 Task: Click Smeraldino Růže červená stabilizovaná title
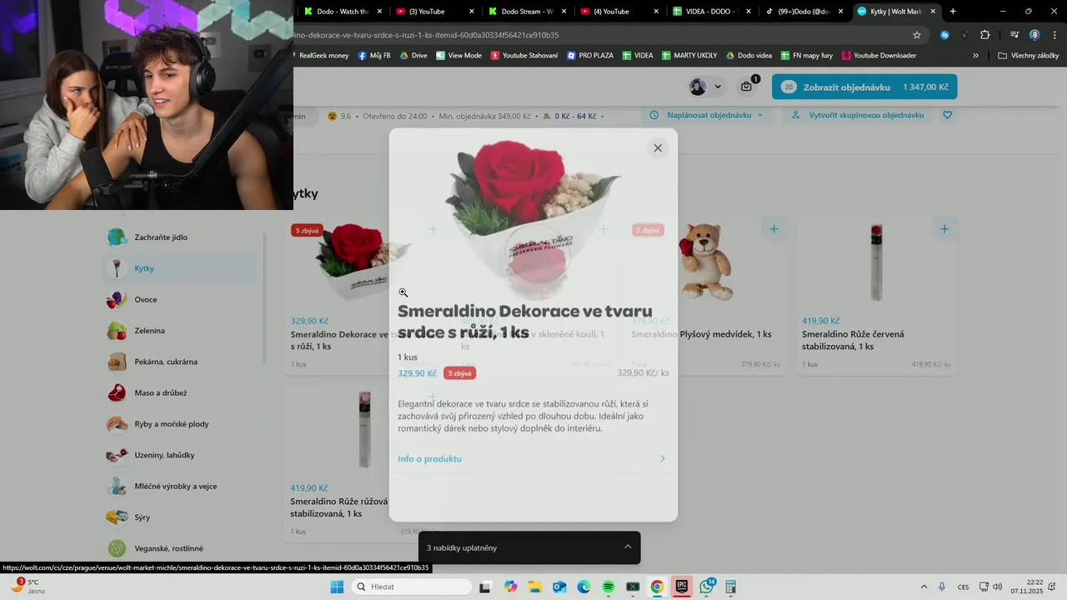[853, 340]
